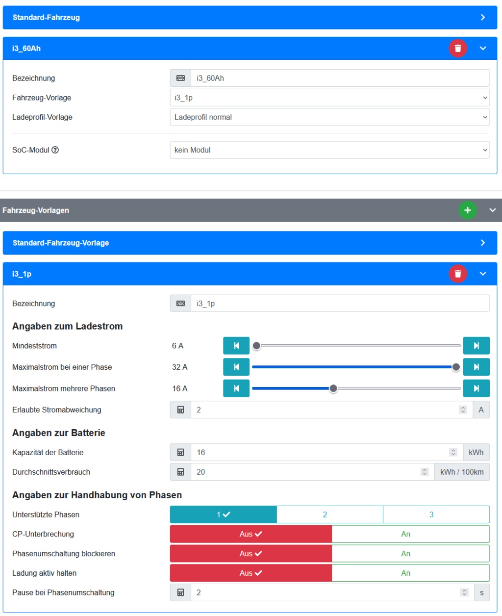Click the Erlaubte Stromabweichung spinner arrows
Image resolution: width=502 pixels, height=616 pixels.
coord(463,410)
